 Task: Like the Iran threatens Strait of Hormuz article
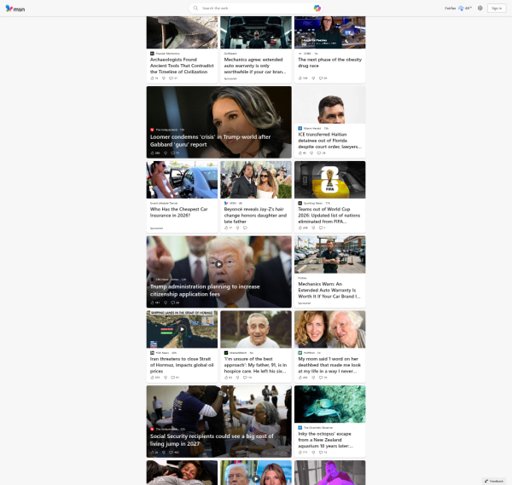coord(152,378)
